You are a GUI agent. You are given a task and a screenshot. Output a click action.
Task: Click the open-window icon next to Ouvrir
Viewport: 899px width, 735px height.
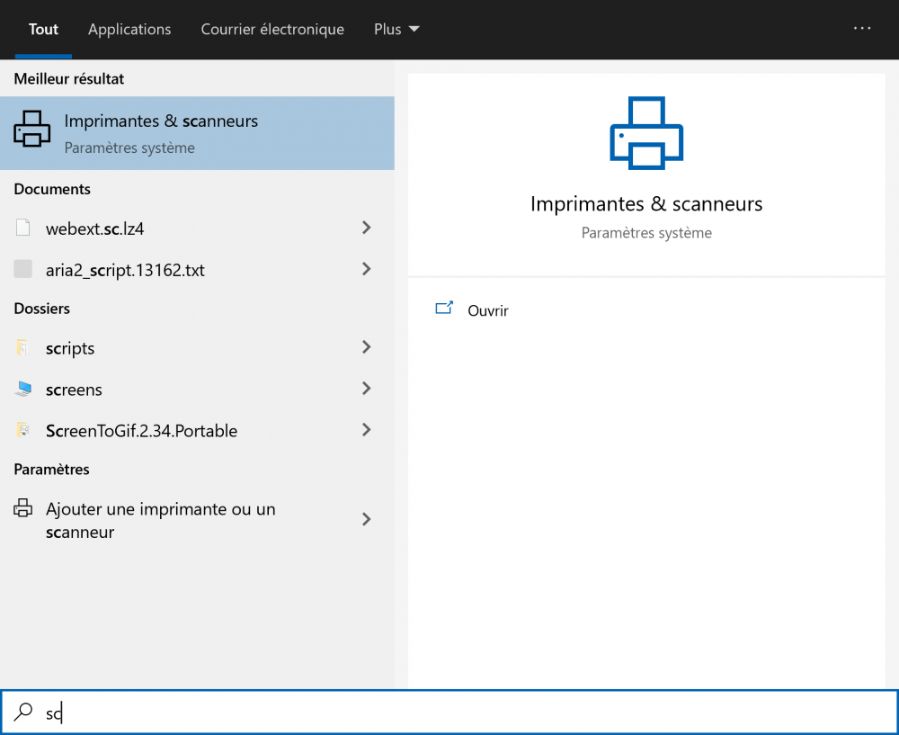(444, 309)
